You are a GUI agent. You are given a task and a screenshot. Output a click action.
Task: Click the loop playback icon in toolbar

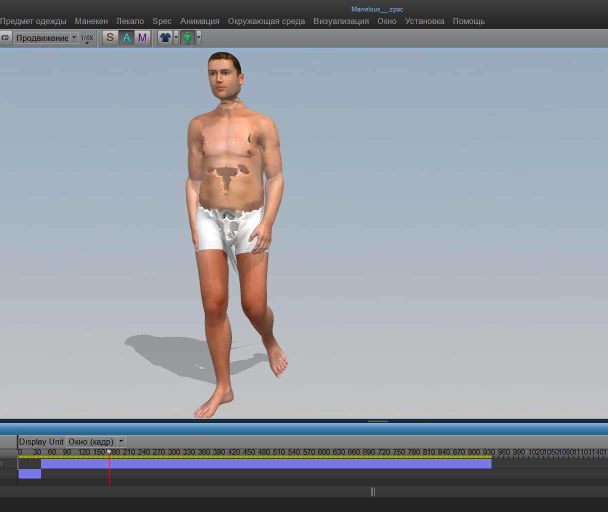tap(5, 38)
